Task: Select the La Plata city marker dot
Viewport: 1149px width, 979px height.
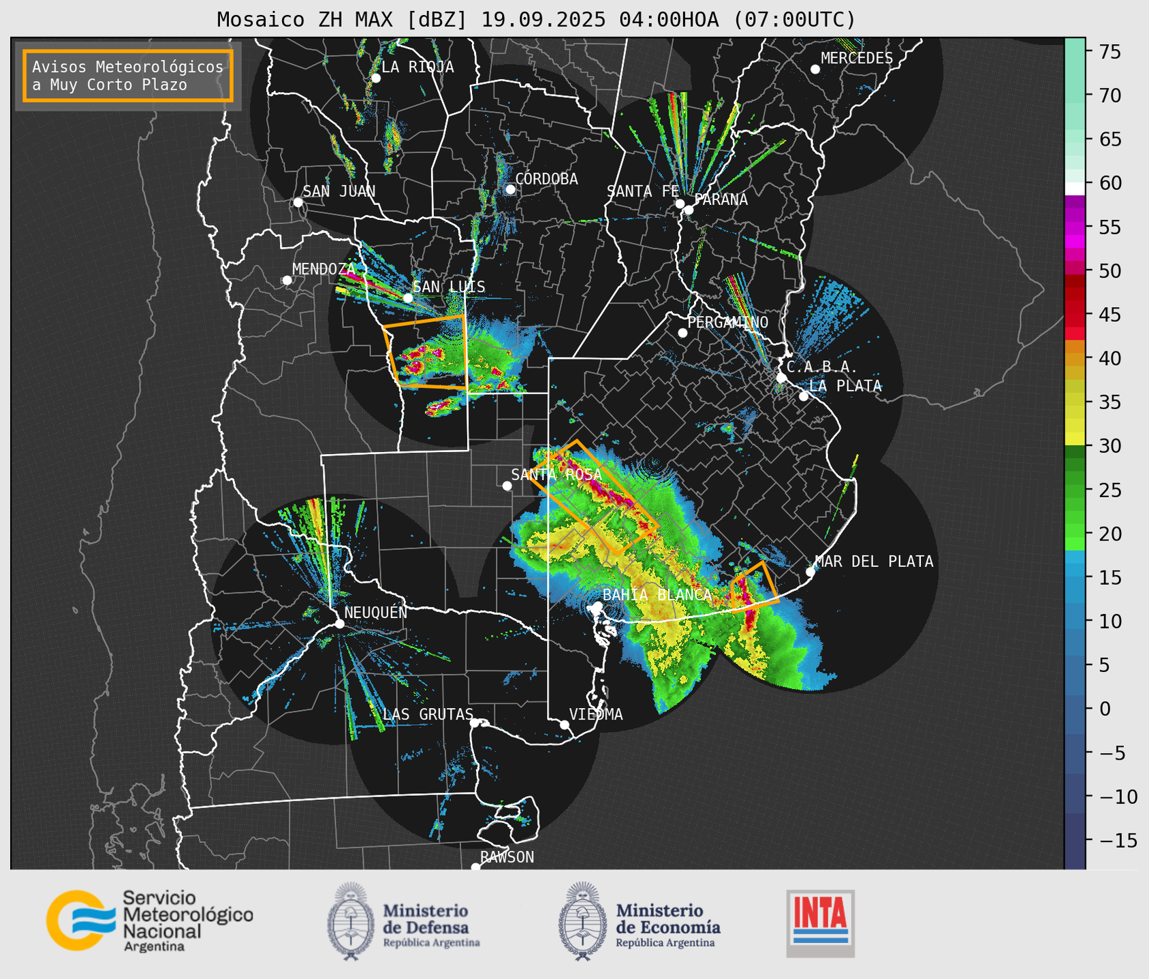Action: point(804,396)
